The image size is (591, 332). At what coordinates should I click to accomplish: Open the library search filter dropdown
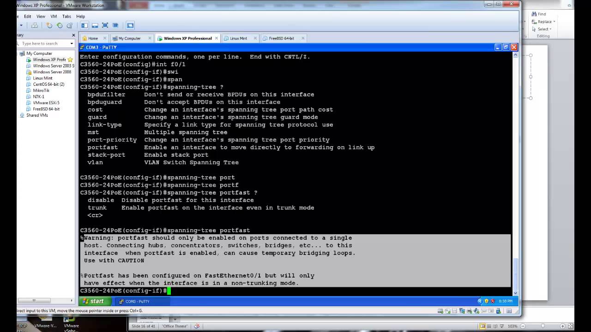coord(72,43)
